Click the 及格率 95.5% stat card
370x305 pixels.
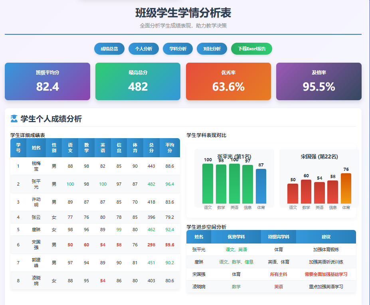point(318,81)
